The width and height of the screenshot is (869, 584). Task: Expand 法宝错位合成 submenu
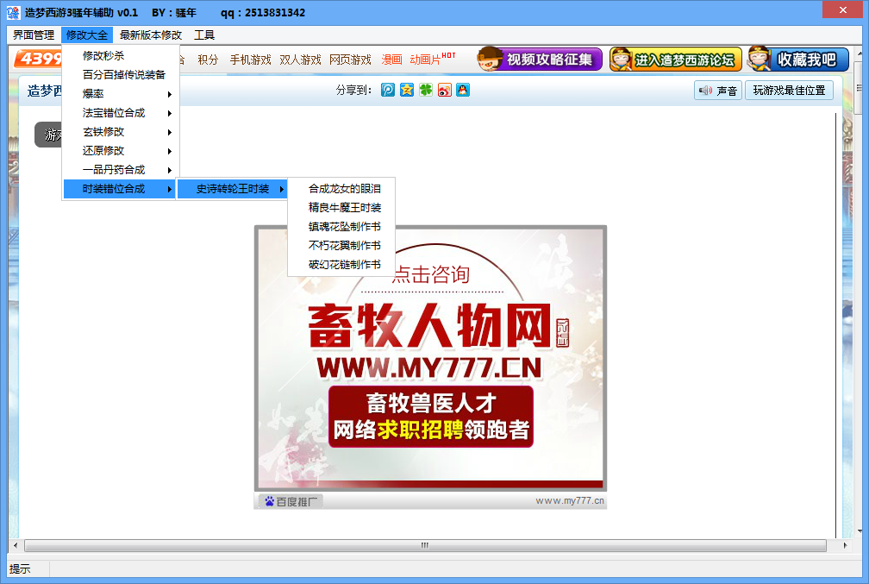pyautogui.click(x=121, y=113)
